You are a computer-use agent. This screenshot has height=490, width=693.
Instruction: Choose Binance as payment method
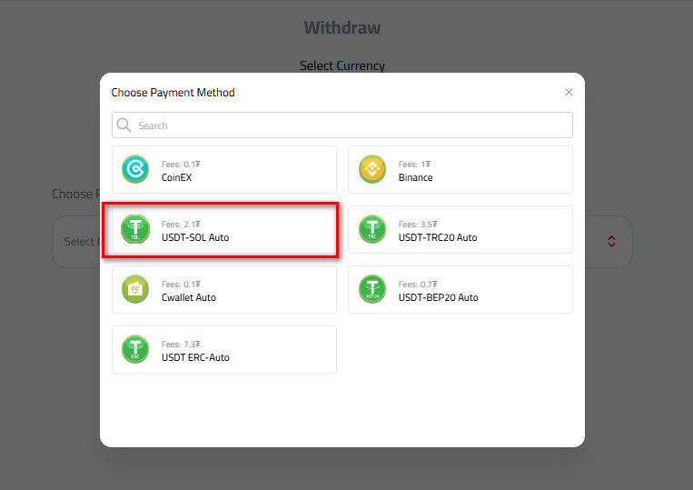click(x=460, y=170)
